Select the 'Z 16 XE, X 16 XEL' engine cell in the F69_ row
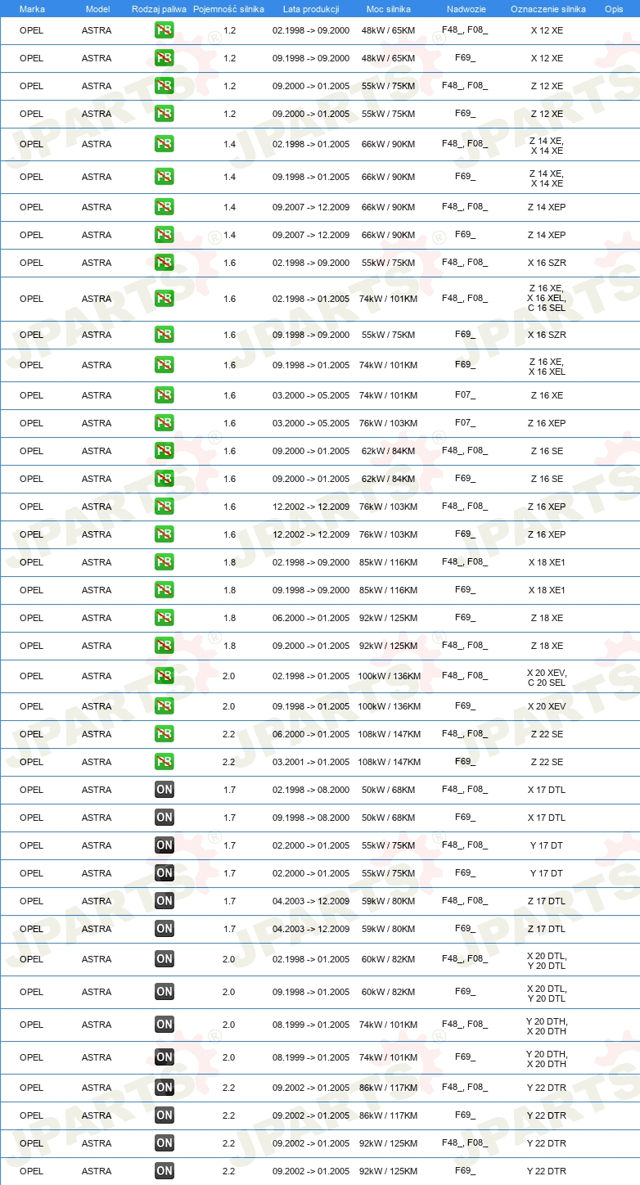 tap(547, 367)
